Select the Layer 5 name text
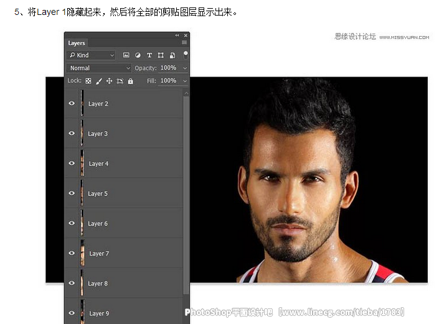Screen dimensions: 439x324 (98, 194)
